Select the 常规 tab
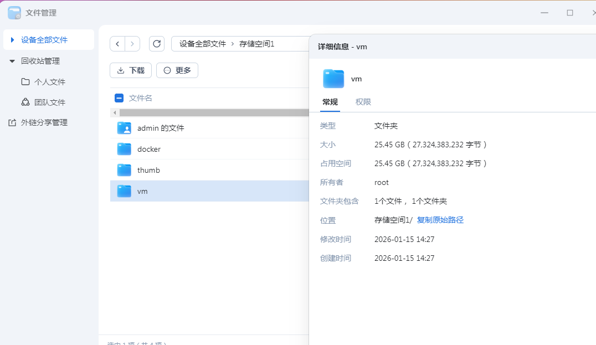The height and width of the screenshot is (345, 596). pyautogui.click(x=330, y=102)
